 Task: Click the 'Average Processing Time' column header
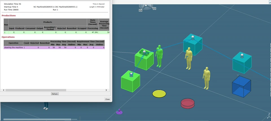[x=104, y=25]
